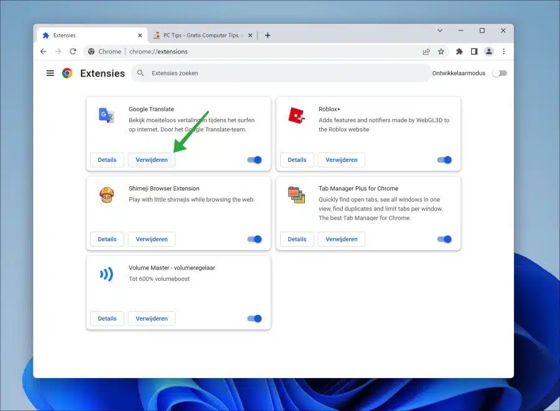The image size is (560, 411).
Task: Bookmark this page with the star icon
Action: click(x=441, y=52)
